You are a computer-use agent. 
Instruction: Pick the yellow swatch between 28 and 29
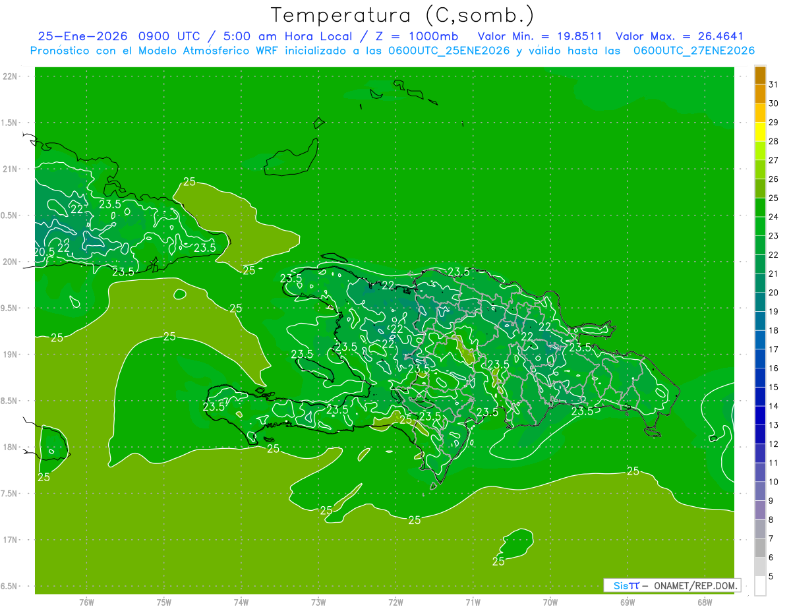pyautogui.click(x=760, y=131)
